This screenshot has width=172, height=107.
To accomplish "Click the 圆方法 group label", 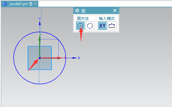I will point(83,18).
